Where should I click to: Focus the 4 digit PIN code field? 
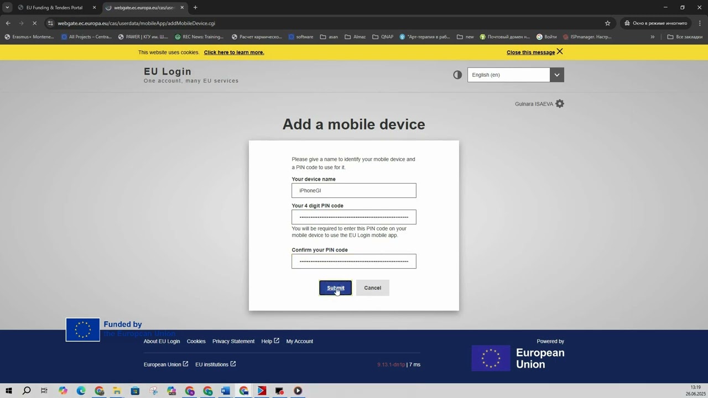pyautogui.click(x=354, y=217)
